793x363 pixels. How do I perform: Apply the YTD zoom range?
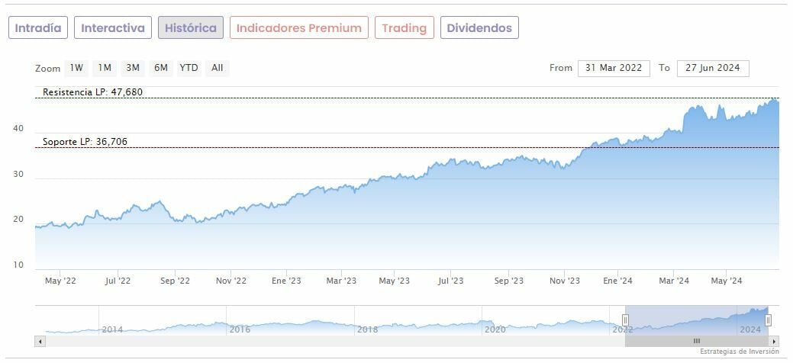pyautogui.click(x=189, y=68)
